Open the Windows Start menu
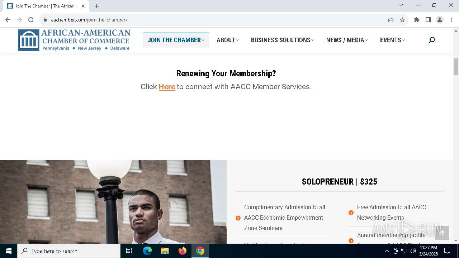Screen dimensions: 459x258 pyautogui.click(x=9, y=251)
